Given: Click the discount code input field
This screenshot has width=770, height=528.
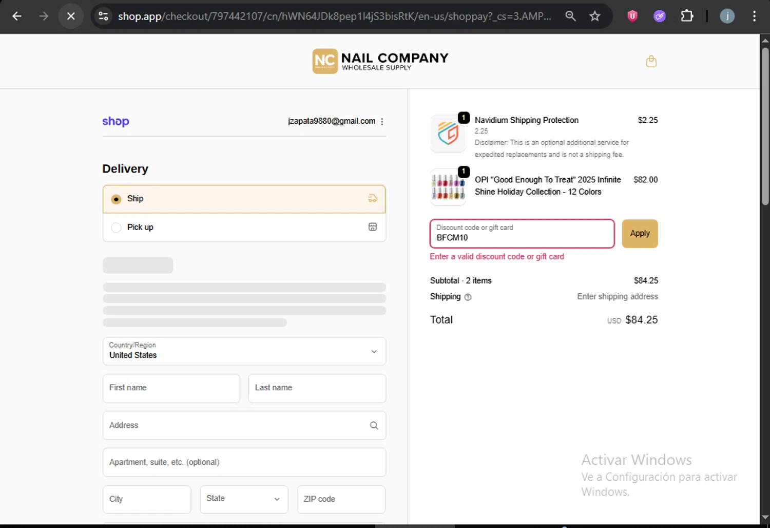Looking at the screenshot, I should pos(522,234).
